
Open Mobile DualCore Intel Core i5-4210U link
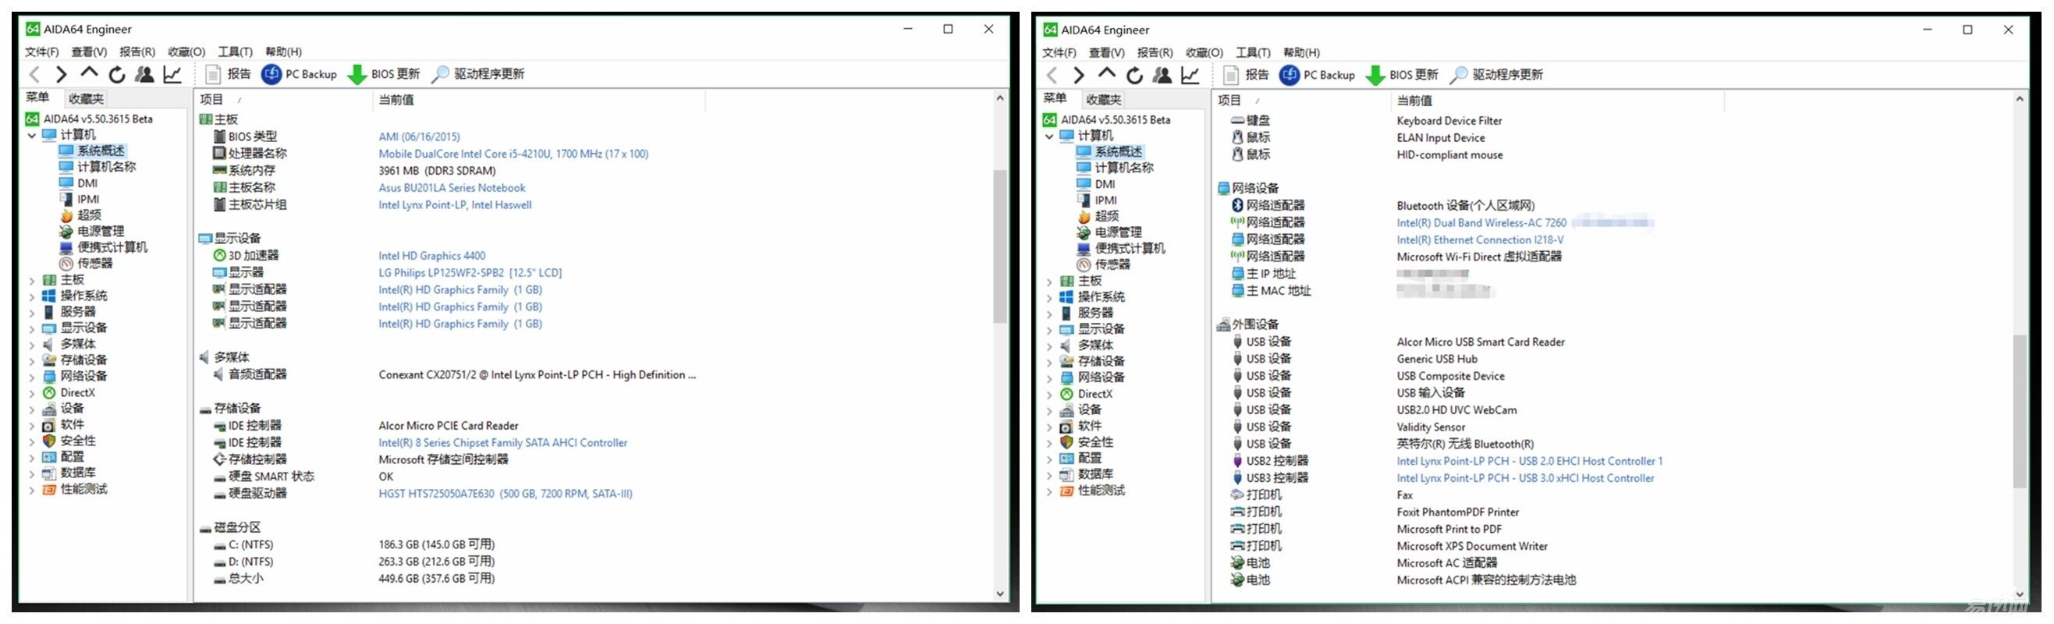pyautogui.click(x=513, y=154)
